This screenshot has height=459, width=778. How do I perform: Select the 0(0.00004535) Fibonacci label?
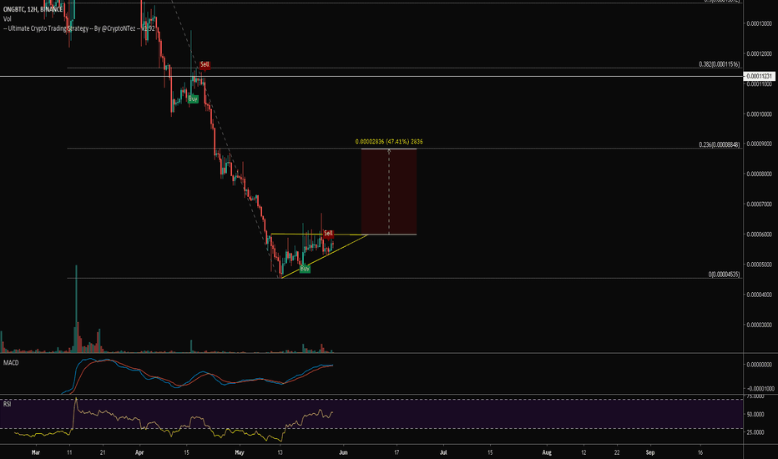pyautogui.click(x=724, y=275)
